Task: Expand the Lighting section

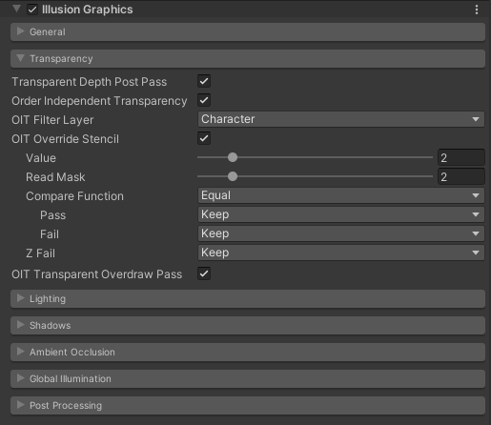Action: (x=248, y=298)
